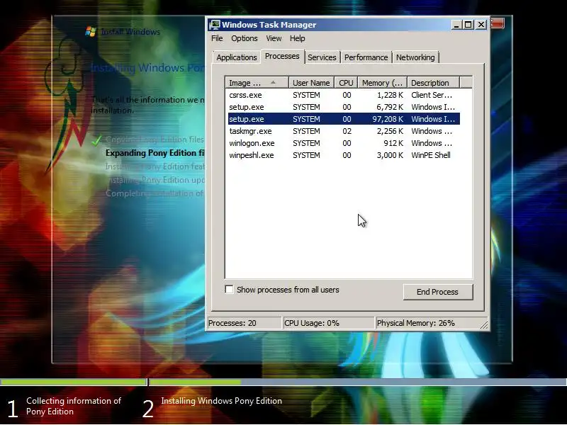Close the Windows Task Manager window

tap(481, 25)
